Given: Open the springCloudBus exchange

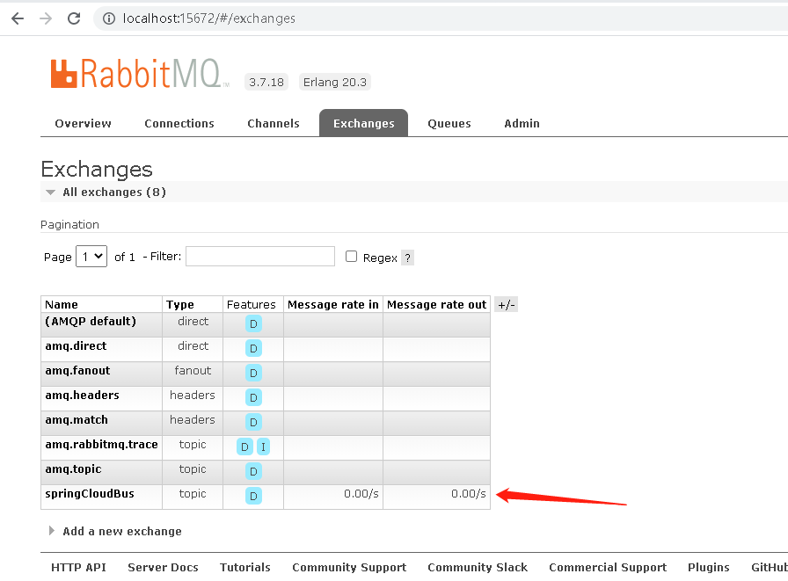Looking at the screenshot, I should [x=90, y=494].
